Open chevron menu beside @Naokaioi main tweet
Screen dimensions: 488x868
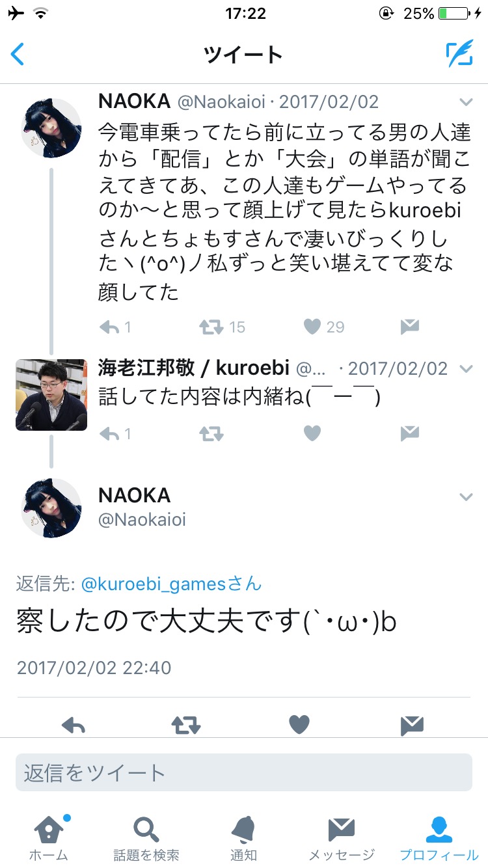tap(466, 497)
